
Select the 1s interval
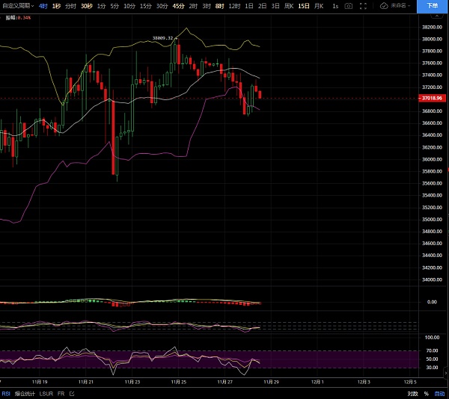[335, 5]
